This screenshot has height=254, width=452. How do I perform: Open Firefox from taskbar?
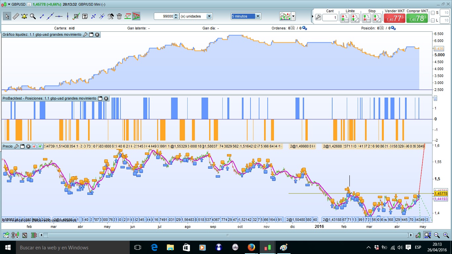(x=251, y=247)
